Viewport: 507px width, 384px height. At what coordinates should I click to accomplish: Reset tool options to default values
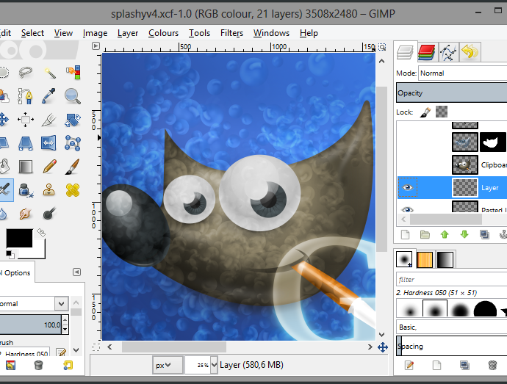click(68, 365)
